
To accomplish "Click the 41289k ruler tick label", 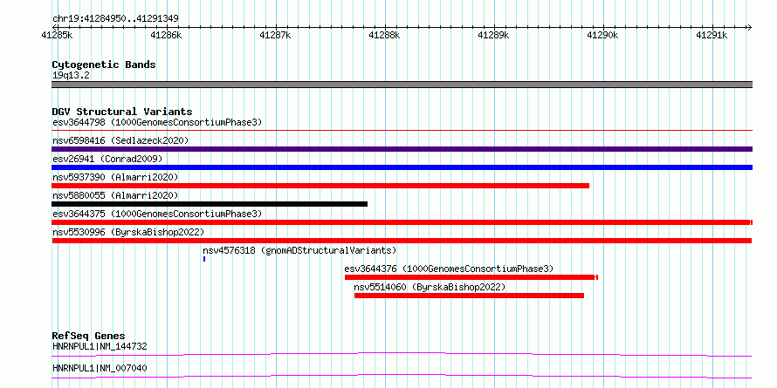I will 493,35.
